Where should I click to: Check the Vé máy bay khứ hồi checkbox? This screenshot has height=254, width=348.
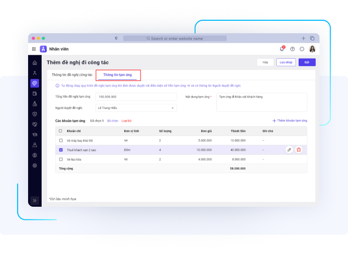point(61,140)
